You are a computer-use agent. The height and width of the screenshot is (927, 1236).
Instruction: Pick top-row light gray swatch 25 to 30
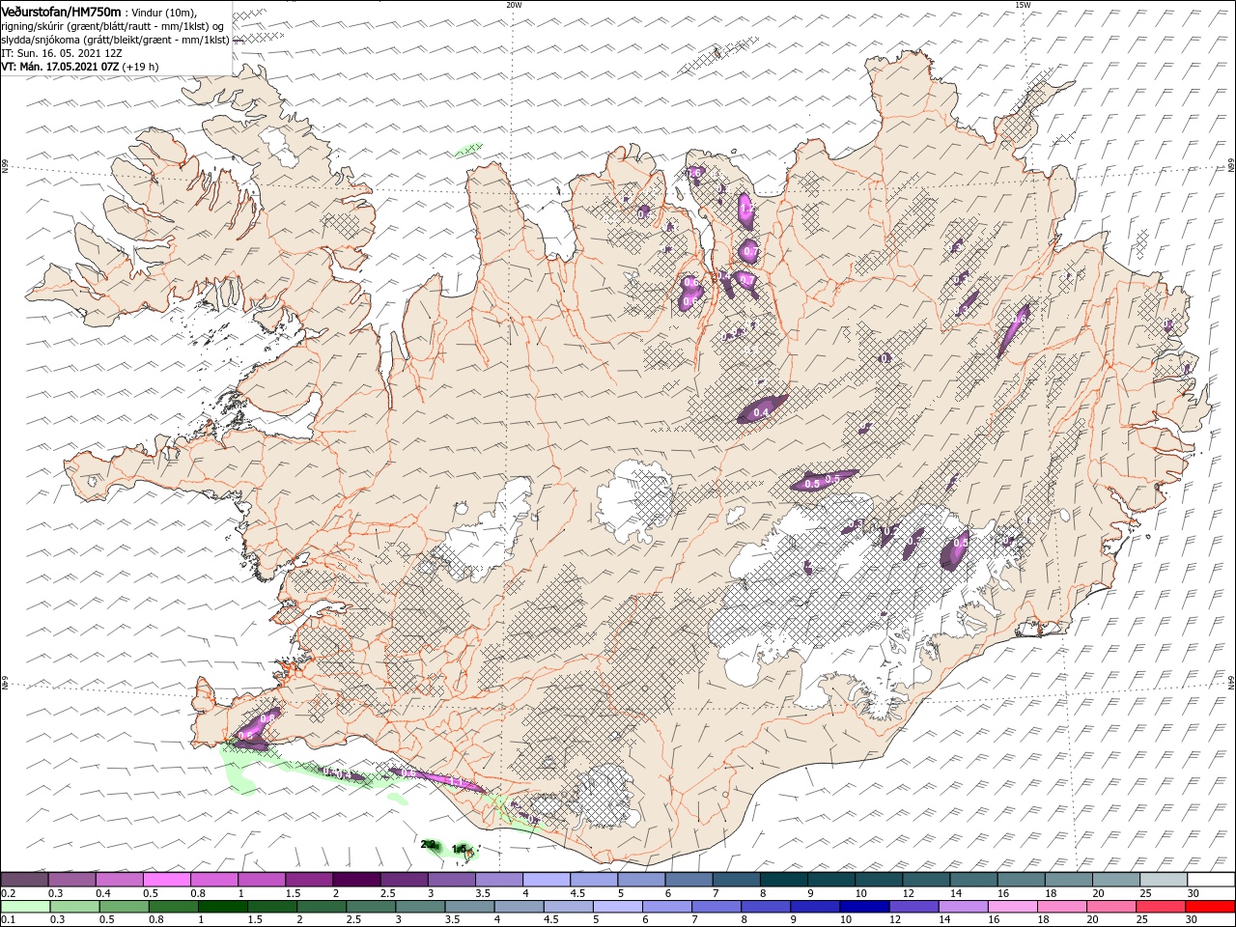pyautogui.click(x=1163, y=880)
